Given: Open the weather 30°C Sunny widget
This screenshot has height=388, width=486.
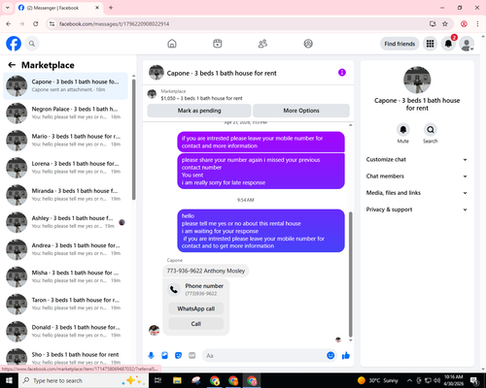Looking at the screenshot, I should (378, 380).
